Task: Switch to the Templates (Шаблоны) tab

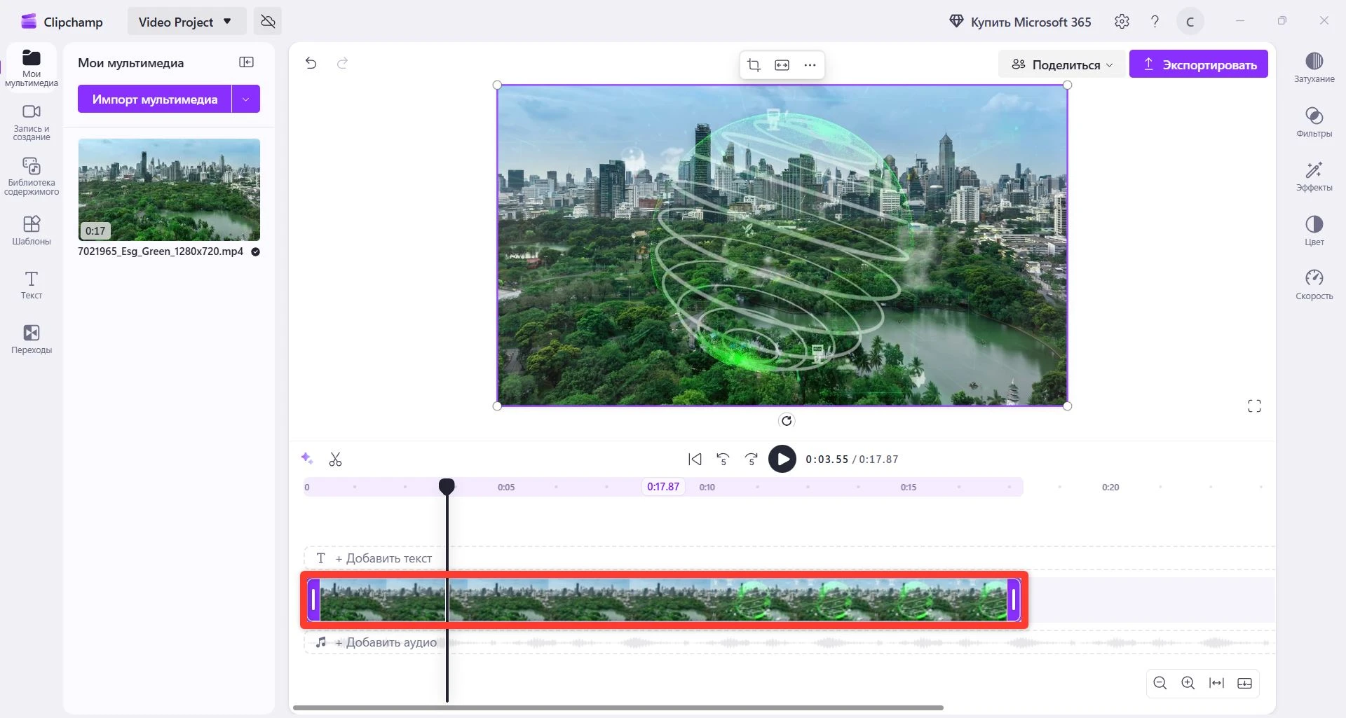Action: [x=32, y=230]
